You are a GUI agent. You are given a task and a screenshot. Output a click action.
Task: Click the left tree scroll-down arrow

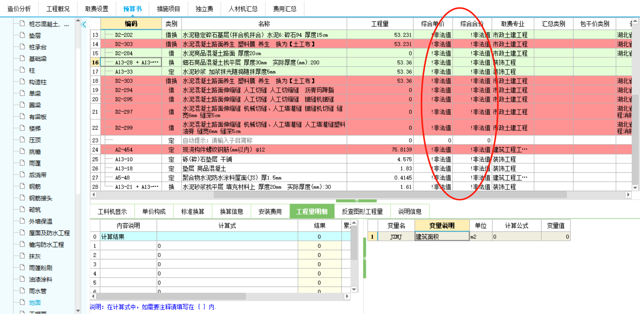tap(78, 311)
